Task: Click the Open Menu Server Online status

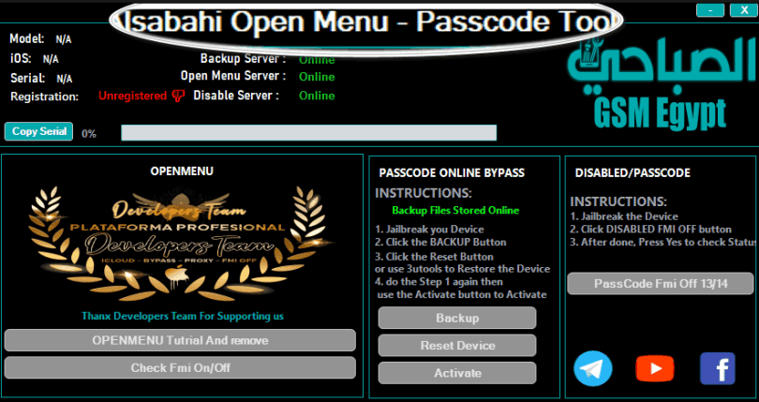Action: [317, 77]
